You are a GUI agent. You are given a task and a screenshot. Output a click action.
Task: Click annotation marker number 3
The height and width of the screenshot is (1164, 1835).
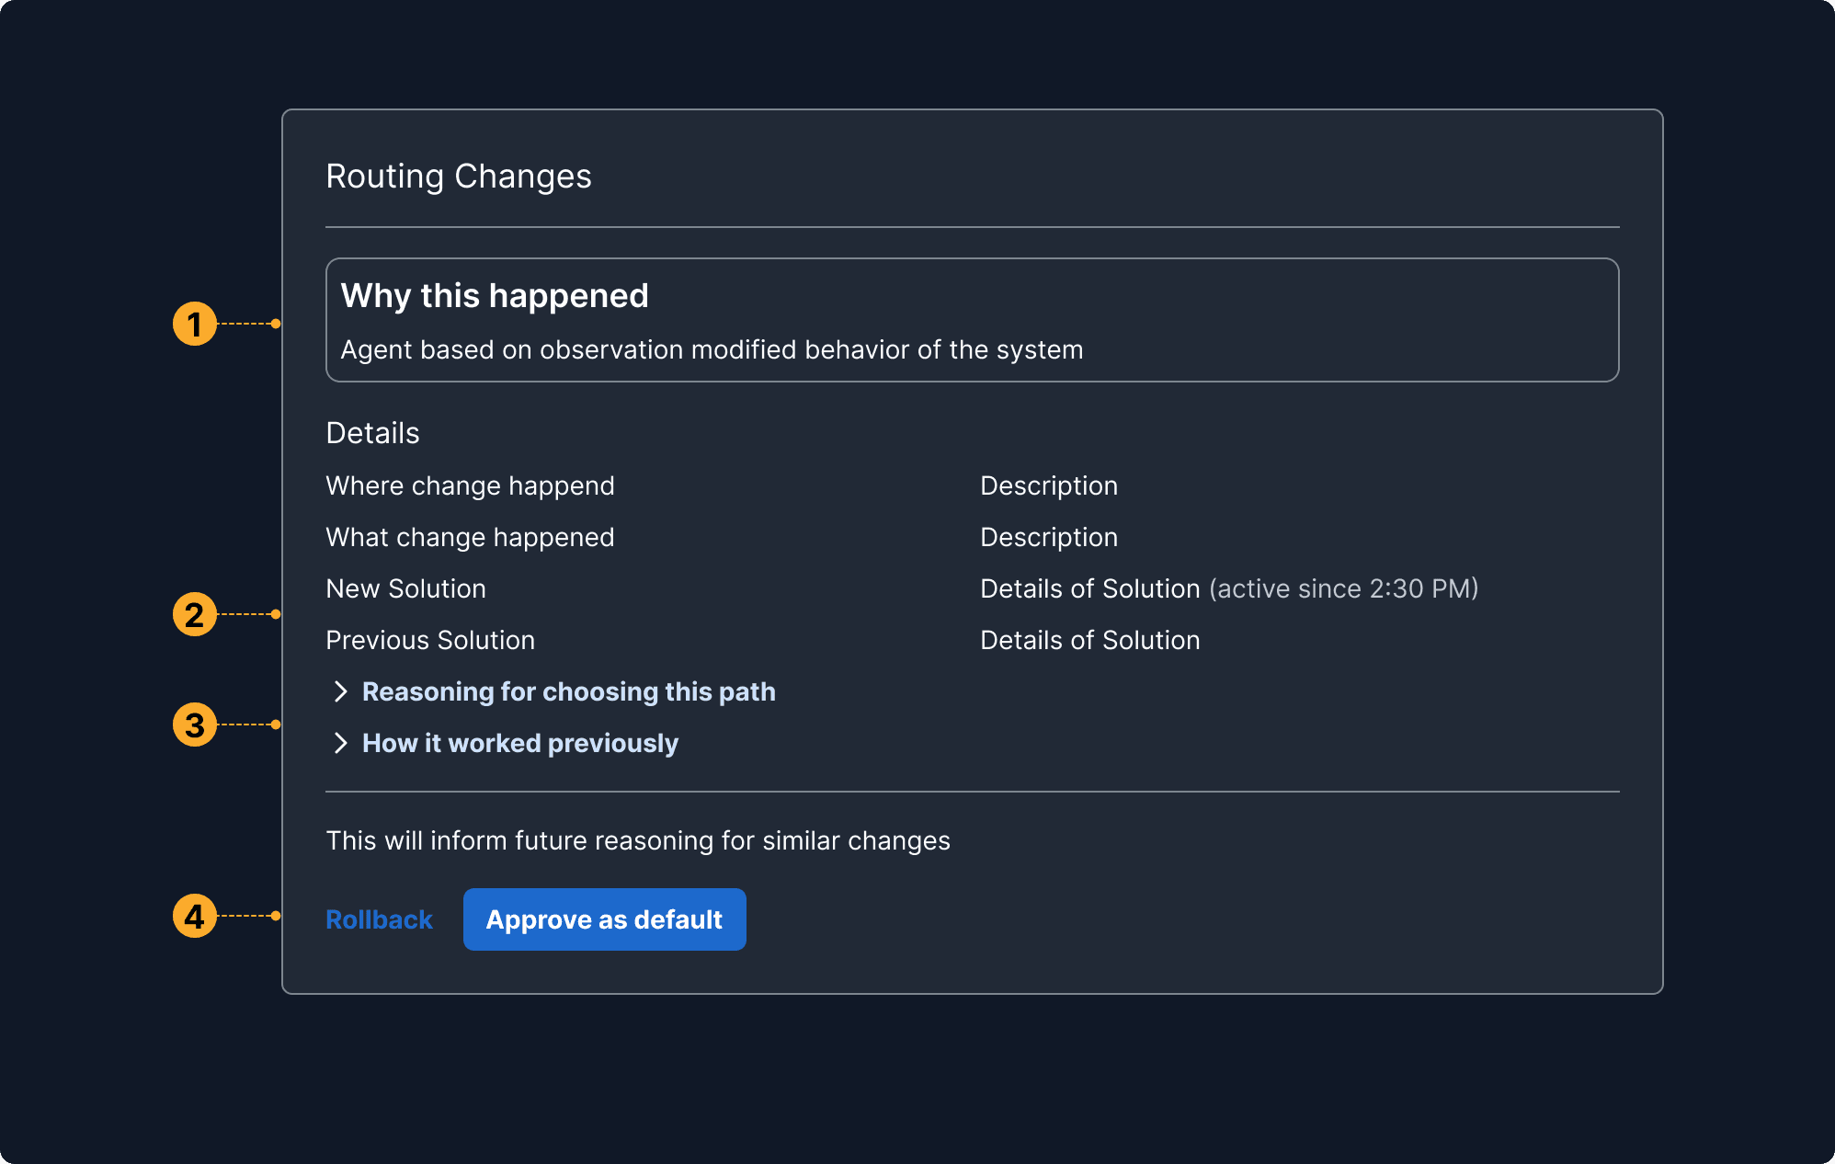[x=195, y=725]
